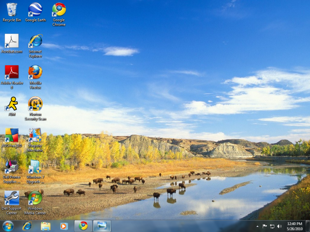Click the Registry Mechanic desktop shortcut

[35, 135]
